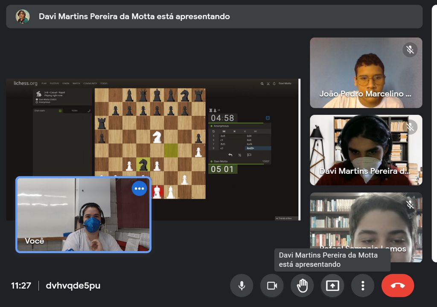Jump to last move in move list
Screen dimensions: 437x307
coord(255,132)
